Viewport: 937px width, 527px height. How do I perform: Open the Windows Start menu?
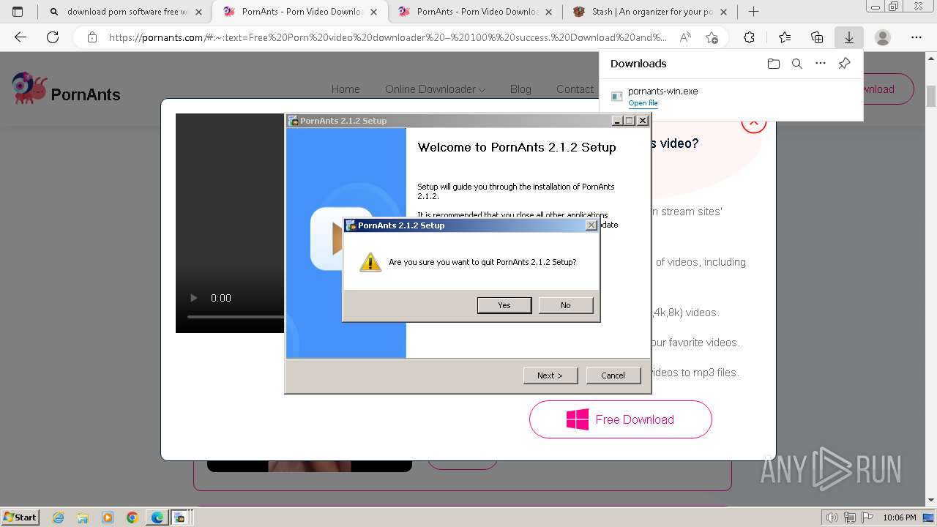pyautogui.click(x=20, y=517)
